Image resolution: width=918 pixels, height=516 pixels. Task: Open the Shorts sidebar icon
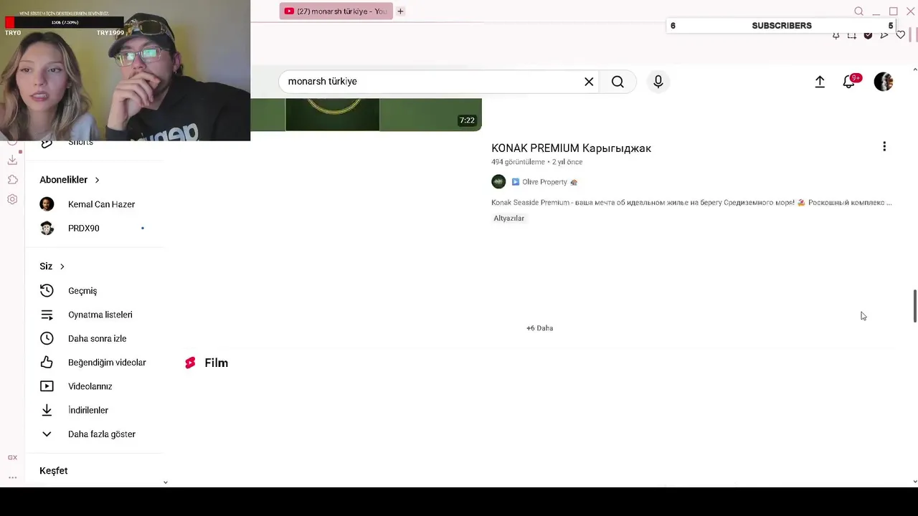47,143
